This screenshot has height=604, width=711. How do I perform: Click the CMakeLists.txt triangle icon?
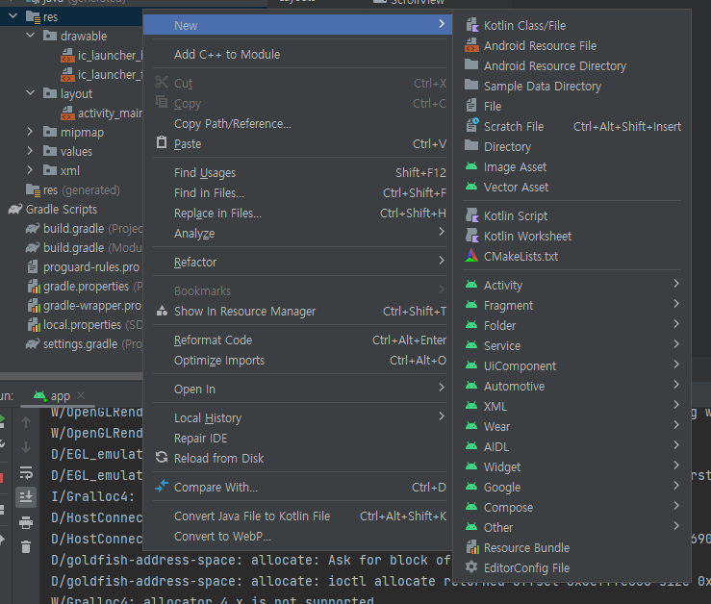point(471,256)
